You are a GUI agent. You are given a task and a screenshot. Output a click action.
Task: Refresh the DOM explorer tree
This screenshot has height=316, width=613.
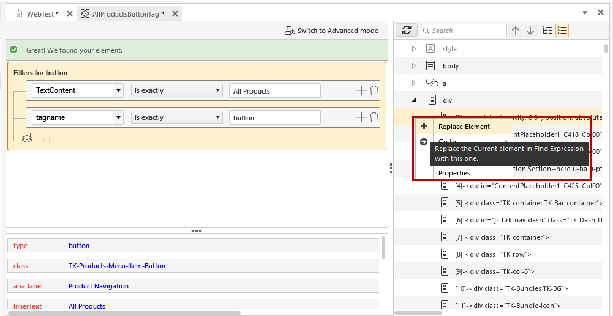pyautogui.click(x=407, y=31)
